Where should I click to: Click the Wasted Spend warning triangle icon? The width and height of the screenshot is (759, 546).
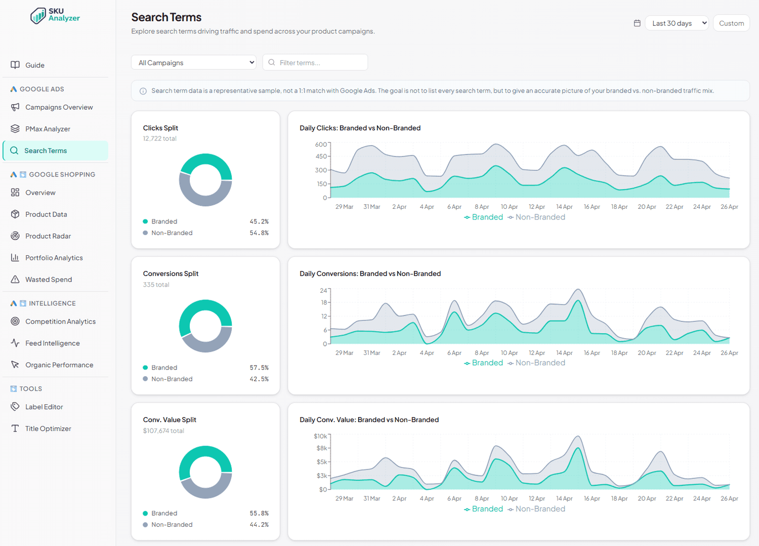pos(15,279)
